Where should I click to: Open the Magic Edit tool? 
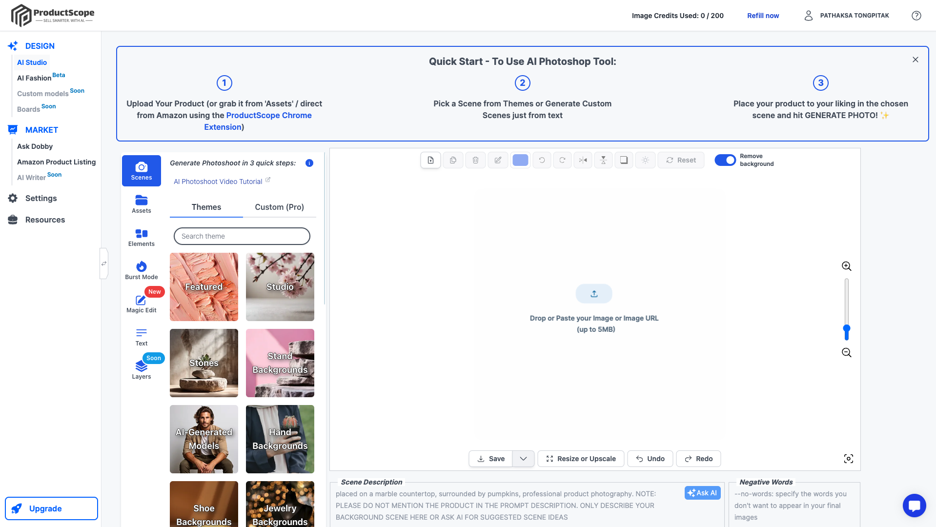(141, 303)
